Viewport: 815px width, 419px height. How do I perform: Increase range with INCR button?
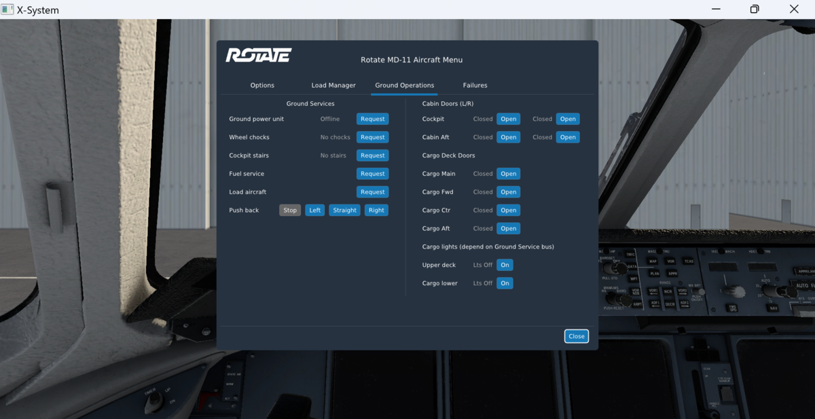point(668,291)
